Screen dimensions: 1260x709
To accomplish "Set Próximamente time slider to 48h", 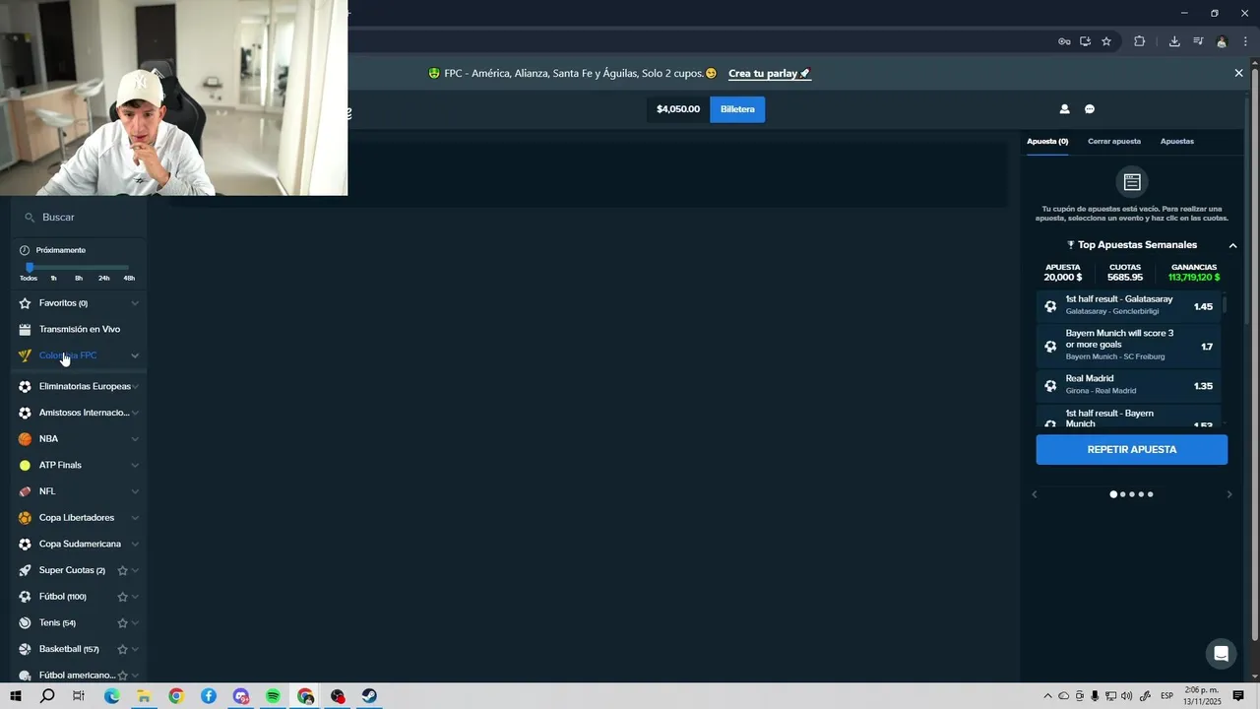I will 129,278.
